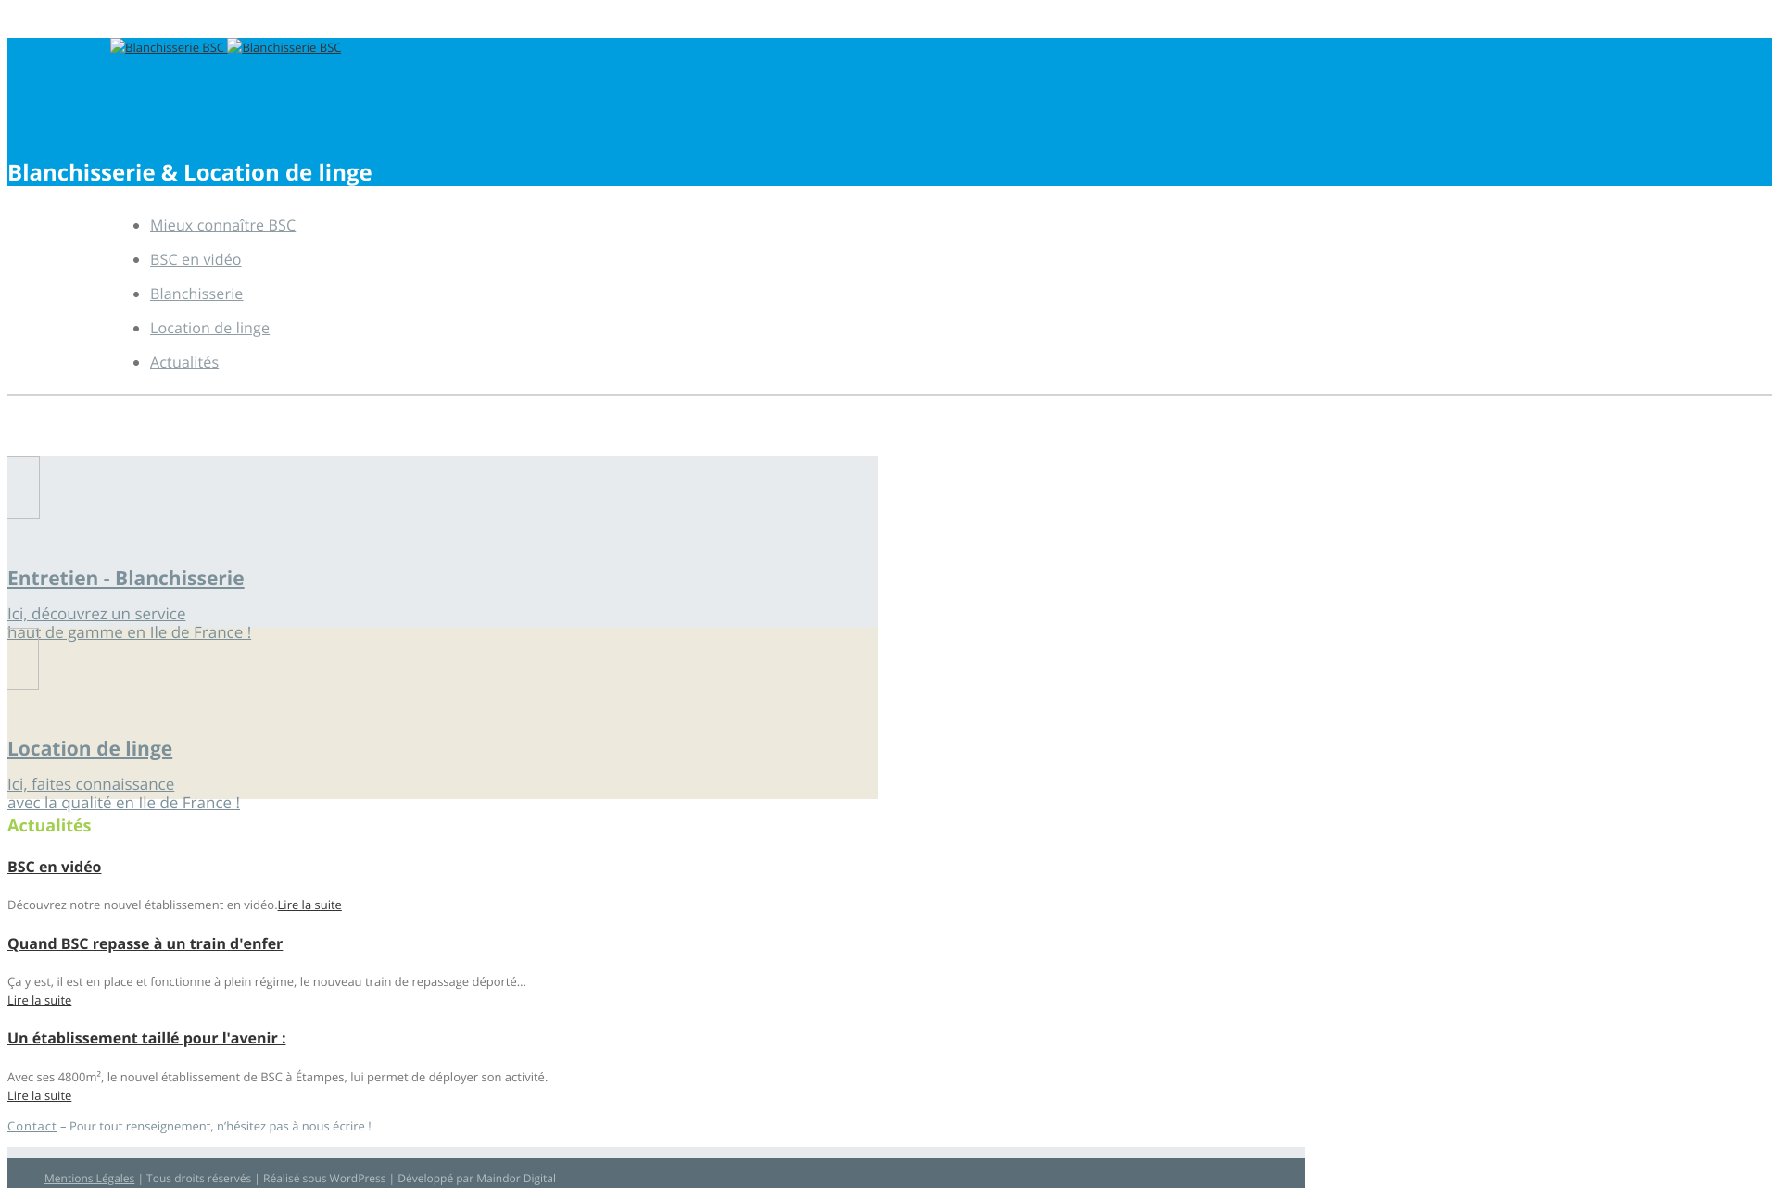Image resolution: width=1779 pixels, height=1199 pixels.
Task: Click Lire la suite under the 4800m² text
Action: coord(39,1095)
